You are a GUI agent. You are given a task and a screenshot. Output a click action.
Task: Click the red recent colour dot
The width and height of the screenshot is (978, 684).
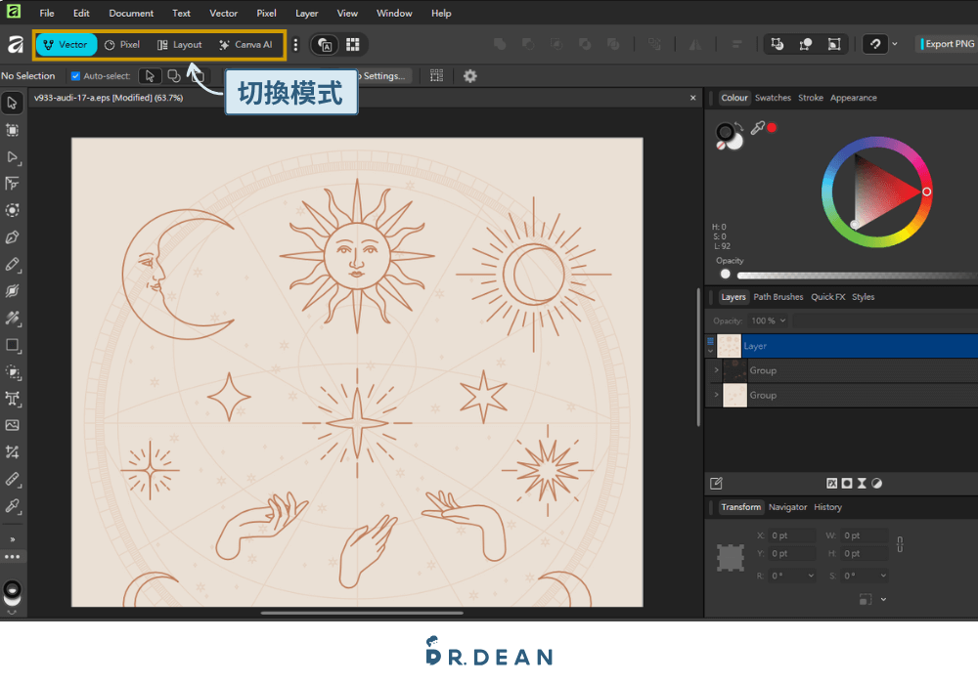tap(772, 128)
